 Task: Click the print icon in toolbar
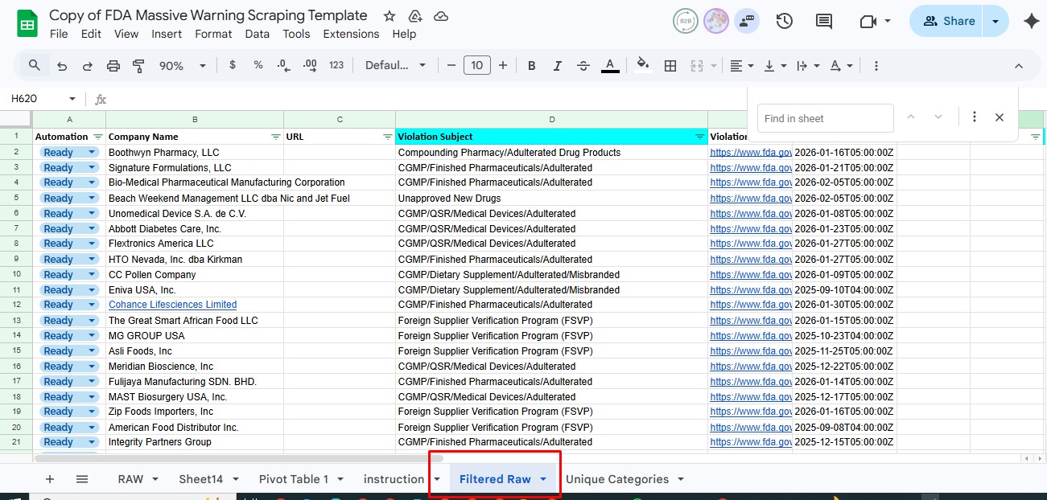(x=113, y=66)
